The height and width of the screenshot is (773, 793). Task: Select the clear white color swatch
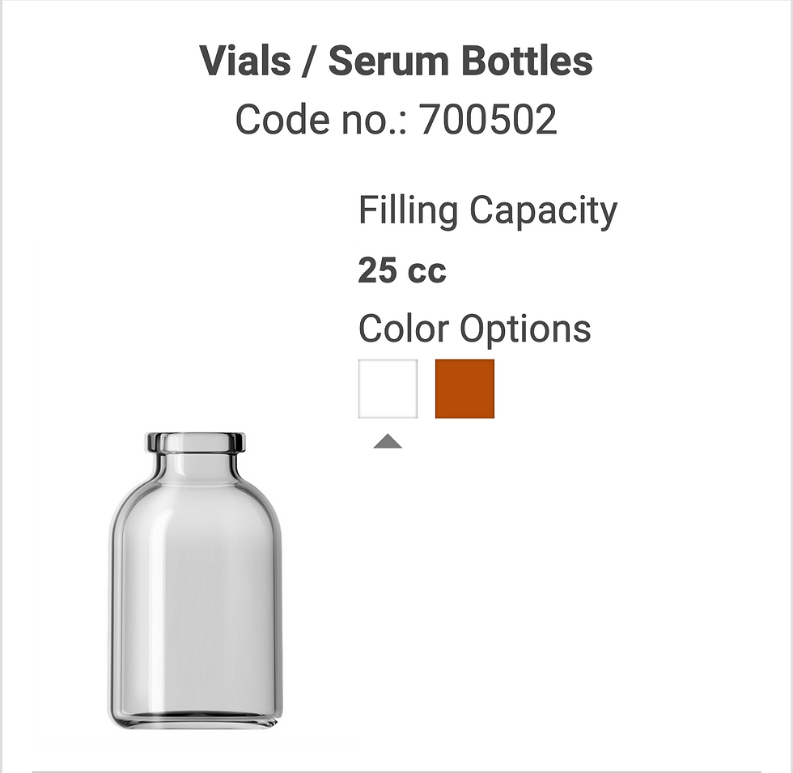coord(388,389)
